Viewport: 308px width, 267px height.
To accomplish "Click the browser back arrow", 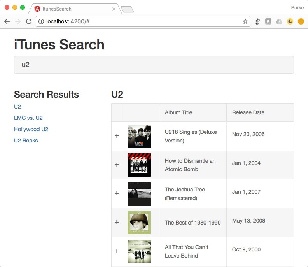I will (7, 21).
